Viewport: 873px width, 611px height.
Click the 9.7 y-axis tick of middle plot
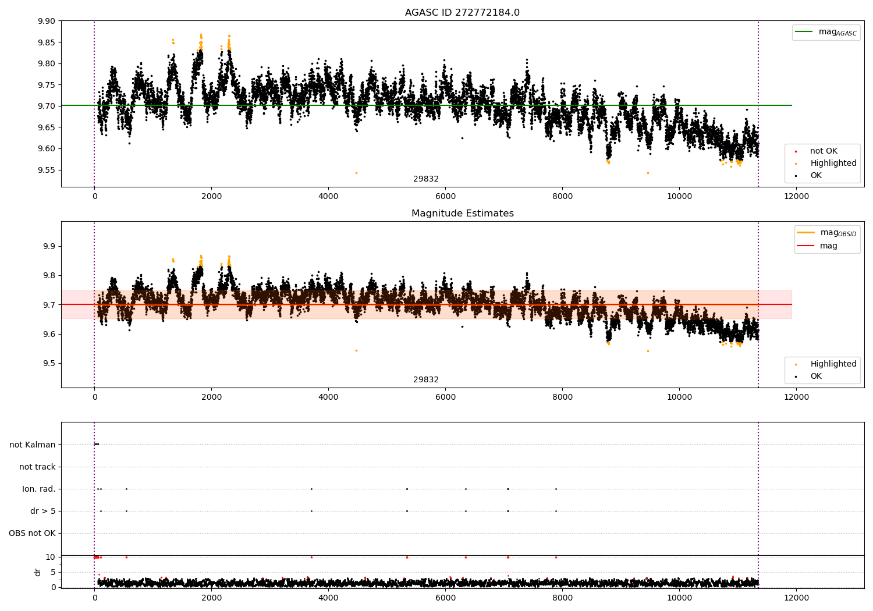pos(49,305)
